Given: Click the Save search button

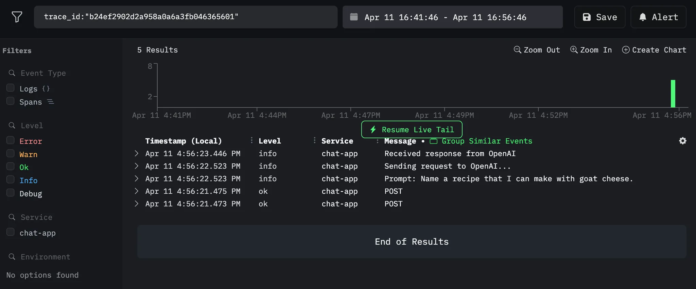Looking at the screenshot, I should [x=599, y=17].
